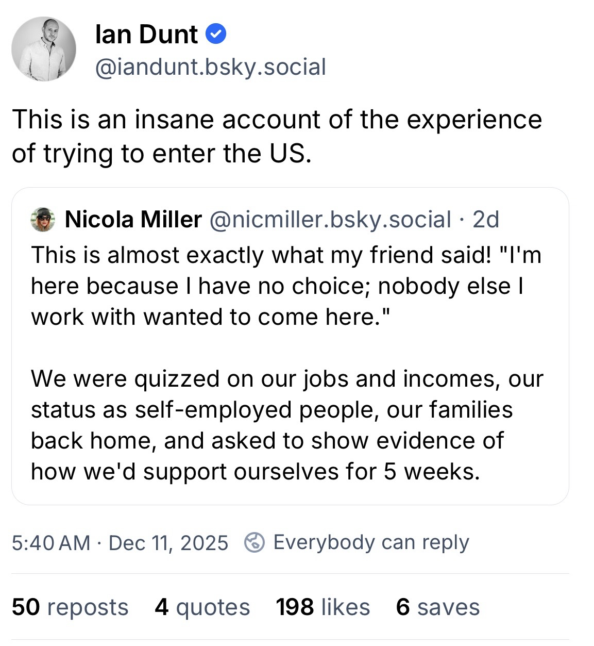Click the '2d' quoted post timestamp
Image resolution: width=594 pixels, height=646 pixels.
click(486, 220)
